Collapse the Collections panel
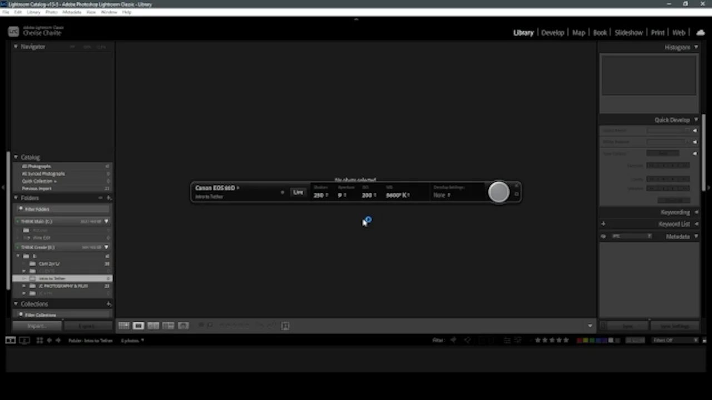 [16, 304]
